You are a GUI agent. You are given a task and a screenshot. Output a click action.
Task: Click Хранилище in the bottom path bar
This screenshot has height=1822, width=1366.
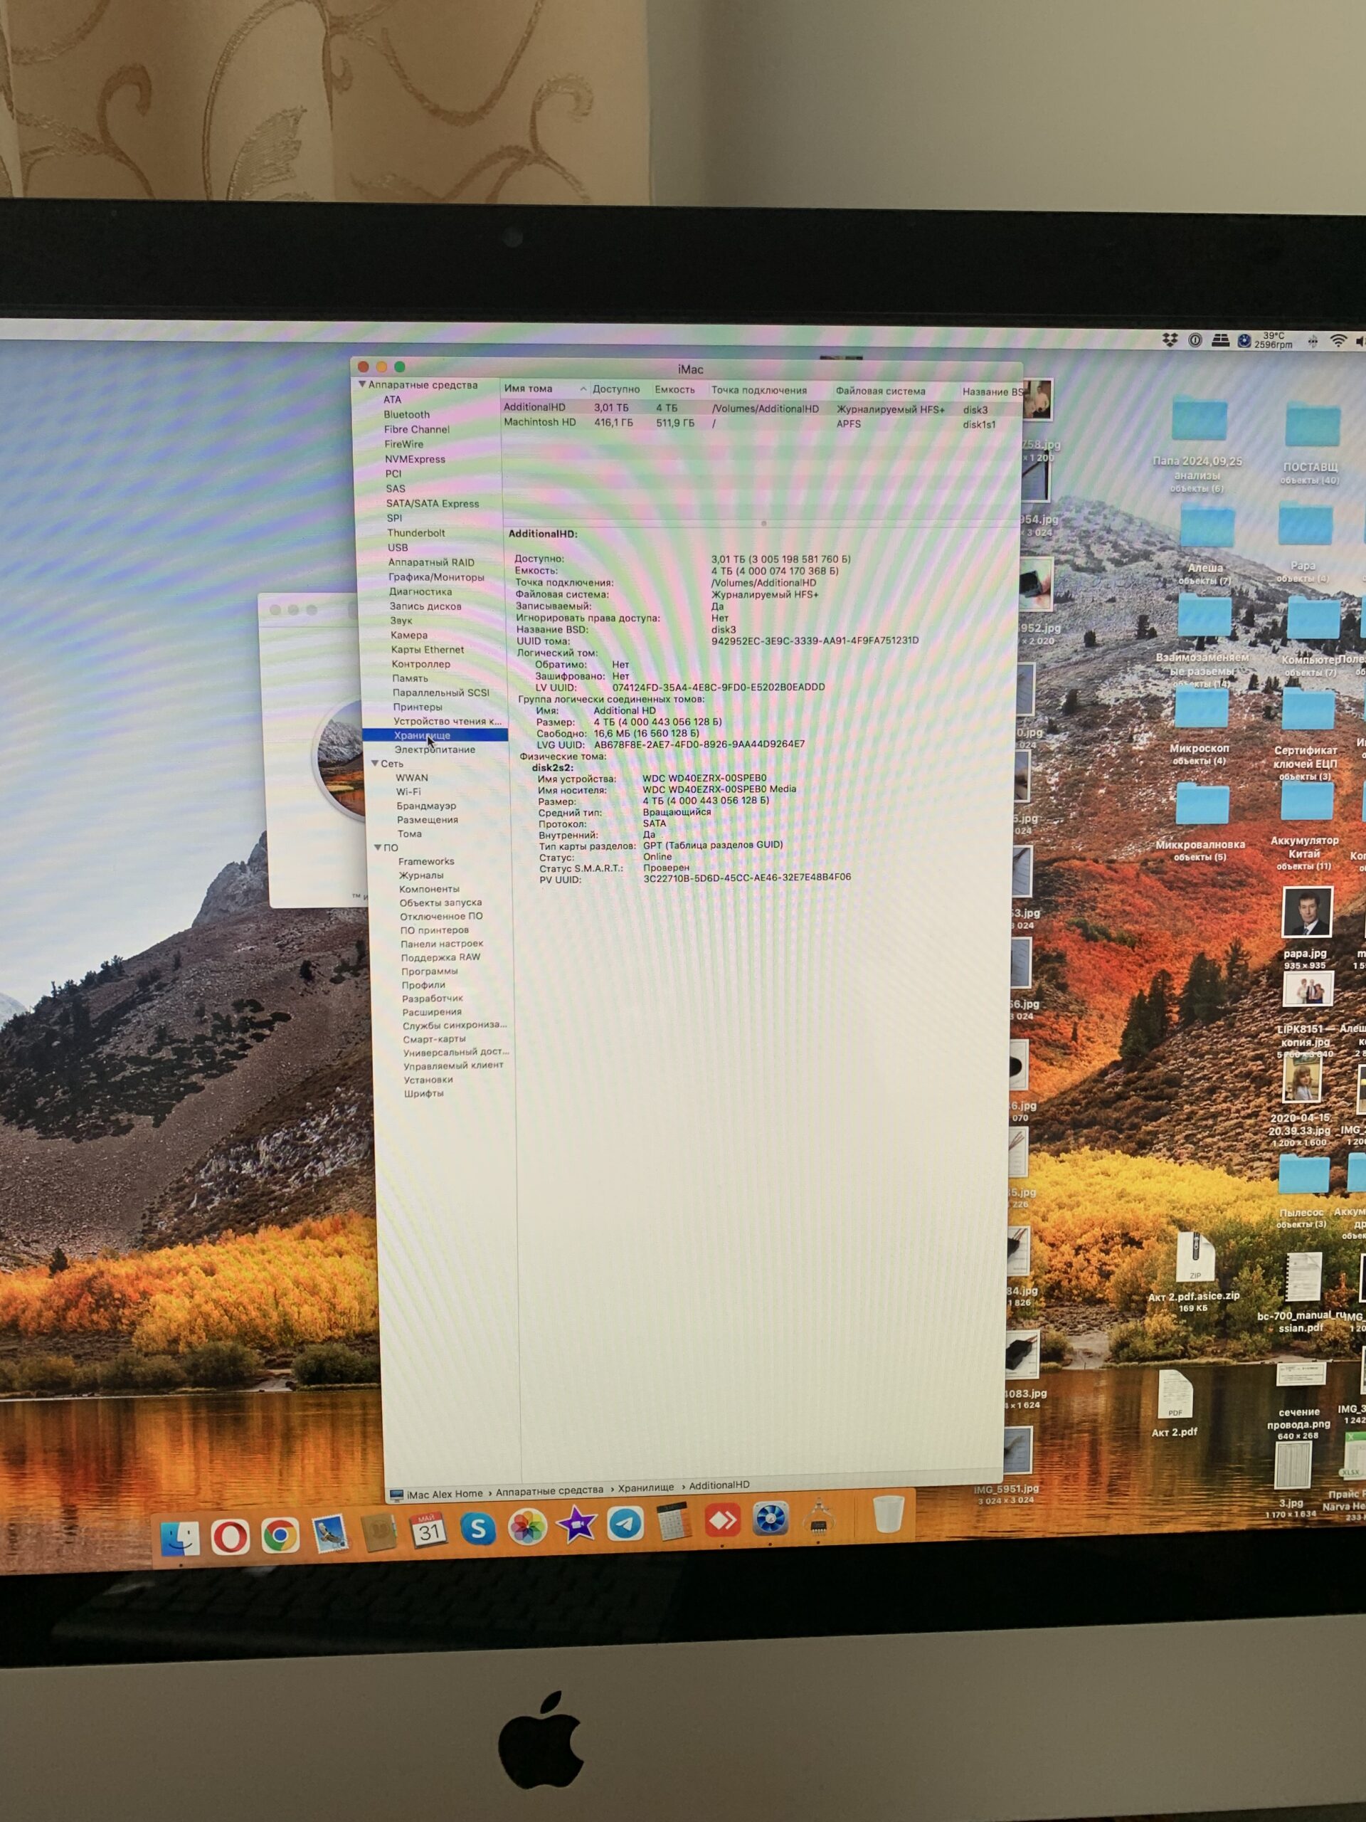click(645, 1487)
